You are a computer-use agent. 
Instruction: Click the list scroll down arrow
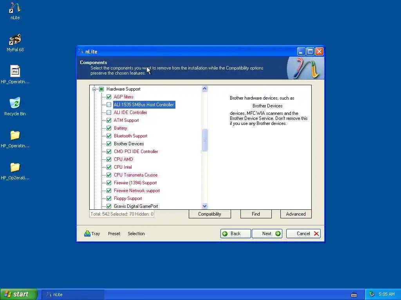click(204, 206)
